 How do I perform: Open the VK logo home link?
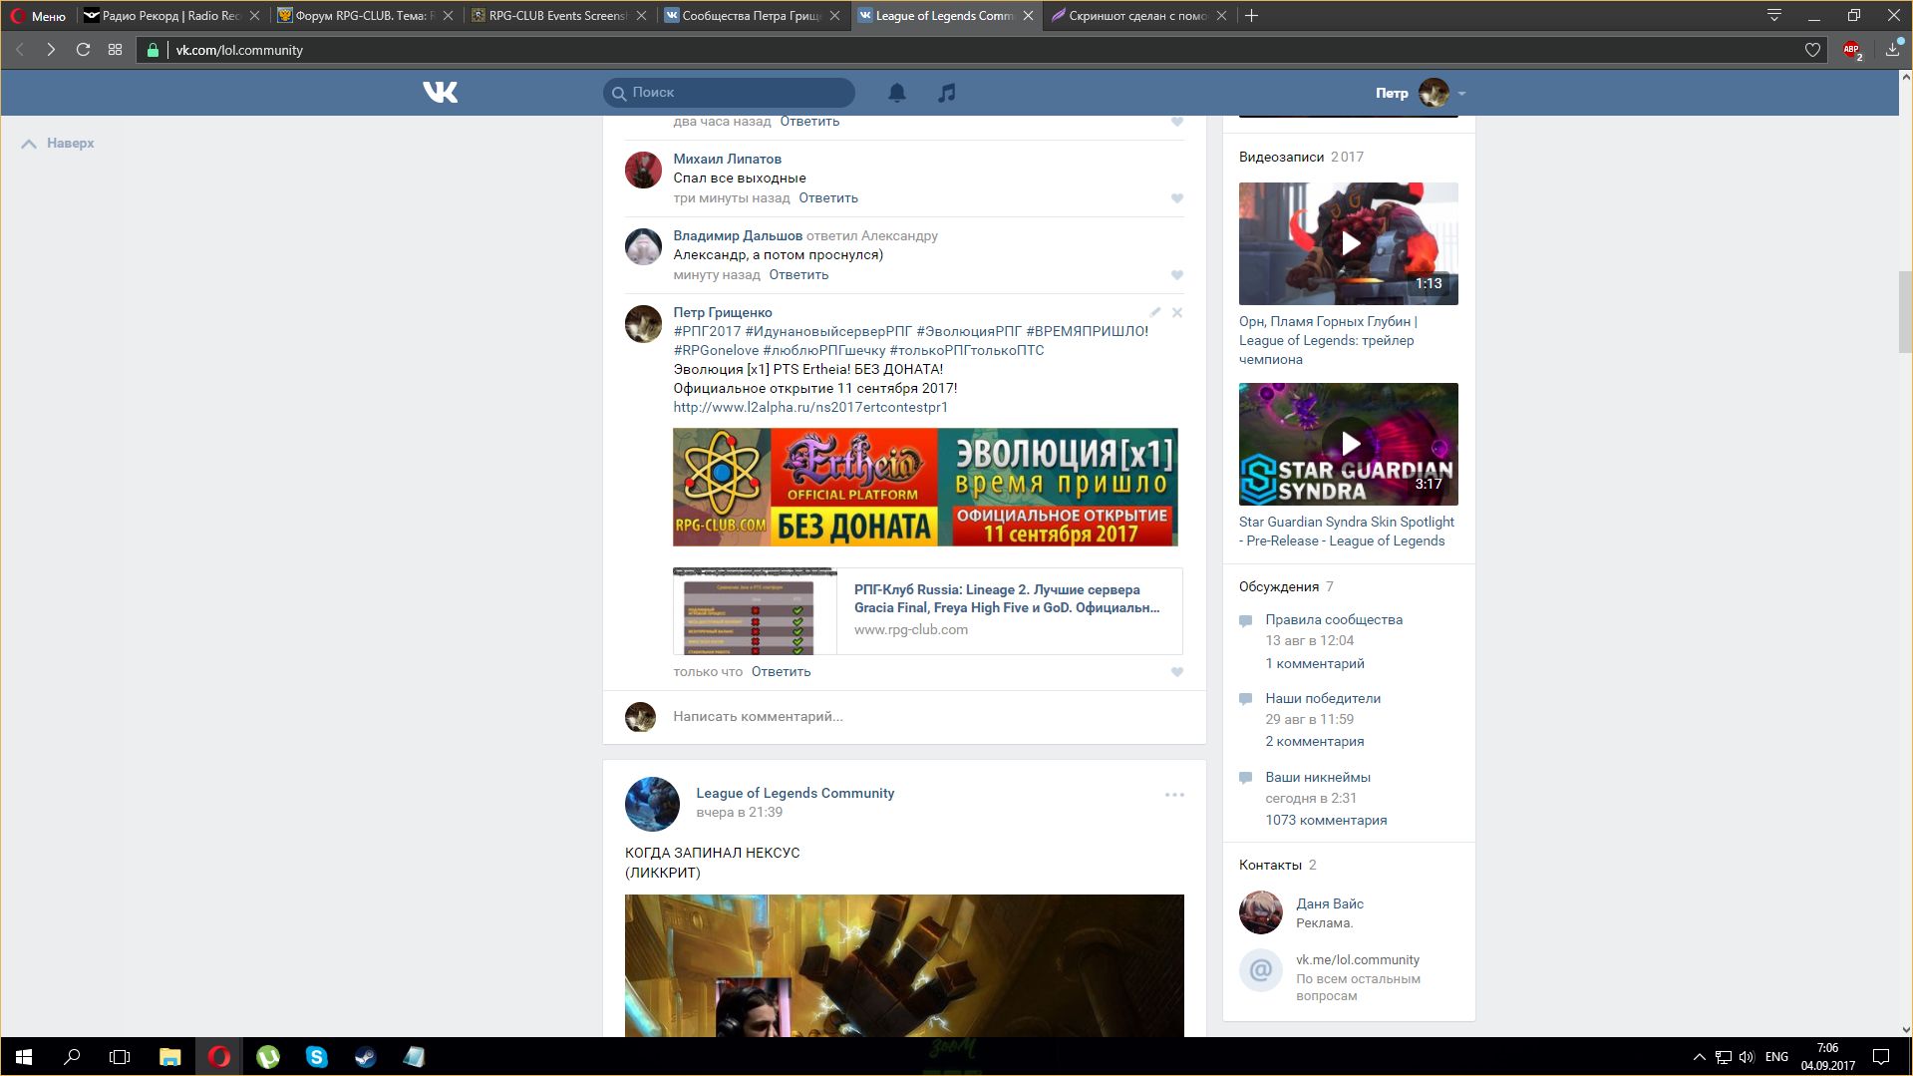[440, 92]
